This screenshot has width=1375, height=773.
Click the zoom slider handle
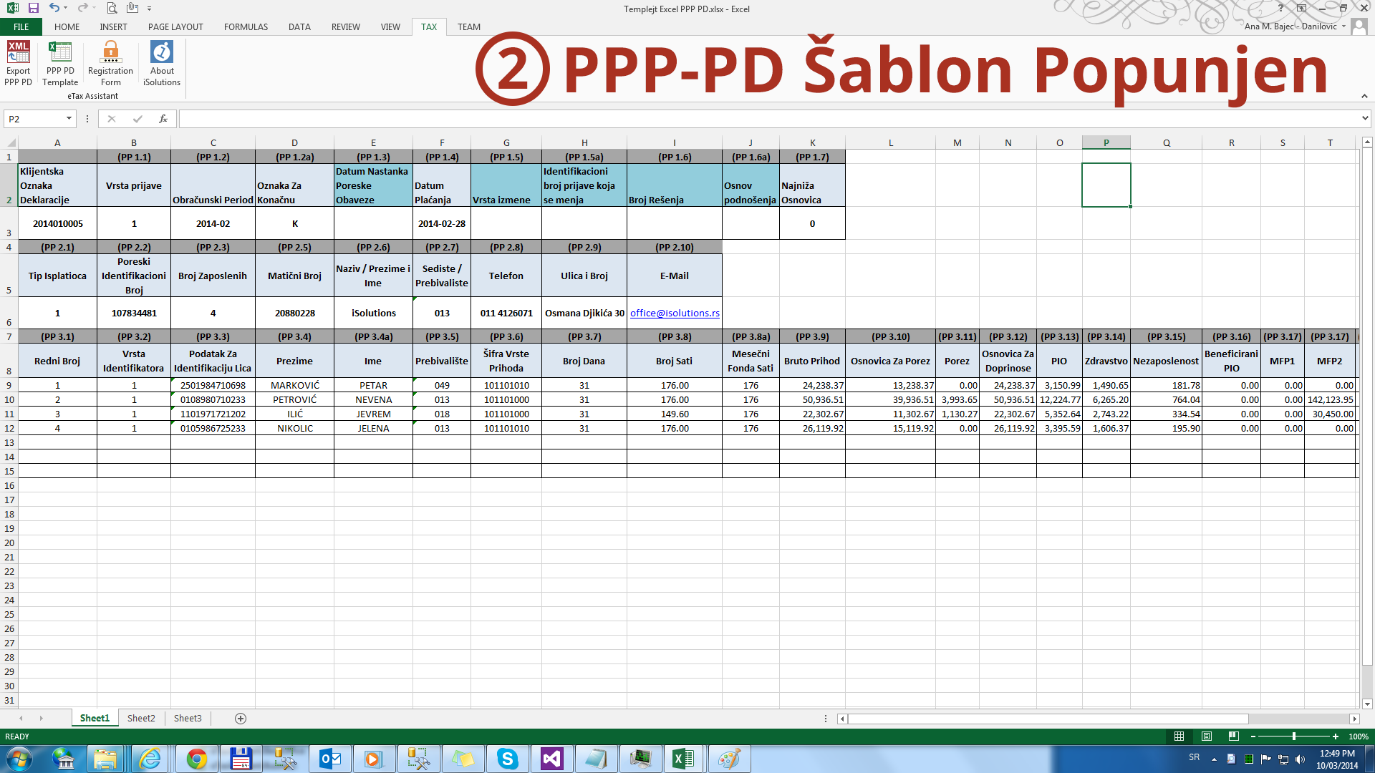tap(1293, 736)
